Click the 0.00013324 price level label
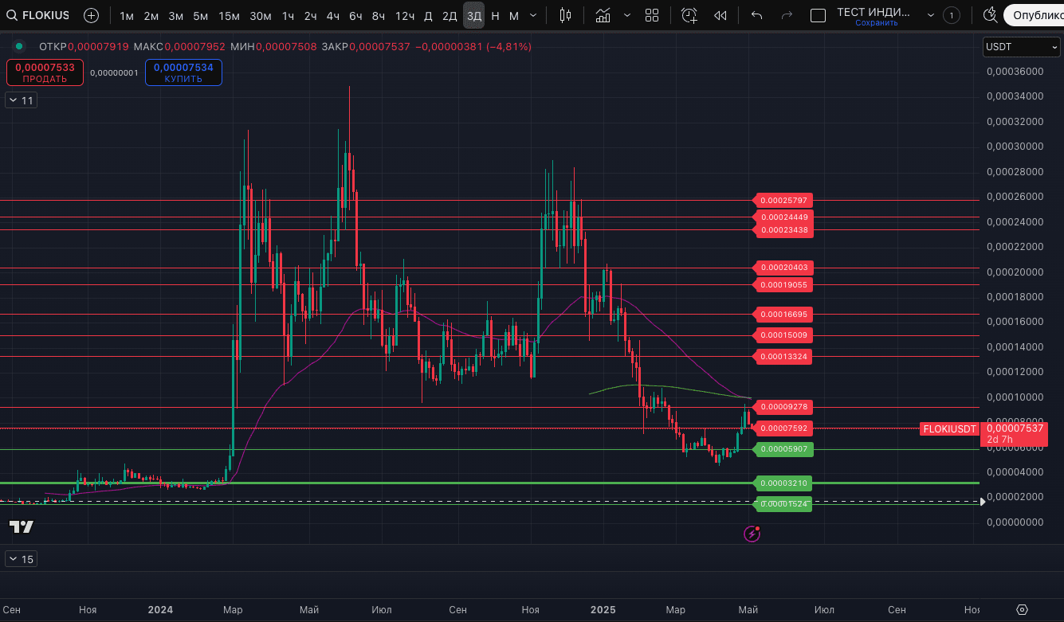The height and width of the screenshot is (622, 1064). pyautogui.click(x=784, y=356)
